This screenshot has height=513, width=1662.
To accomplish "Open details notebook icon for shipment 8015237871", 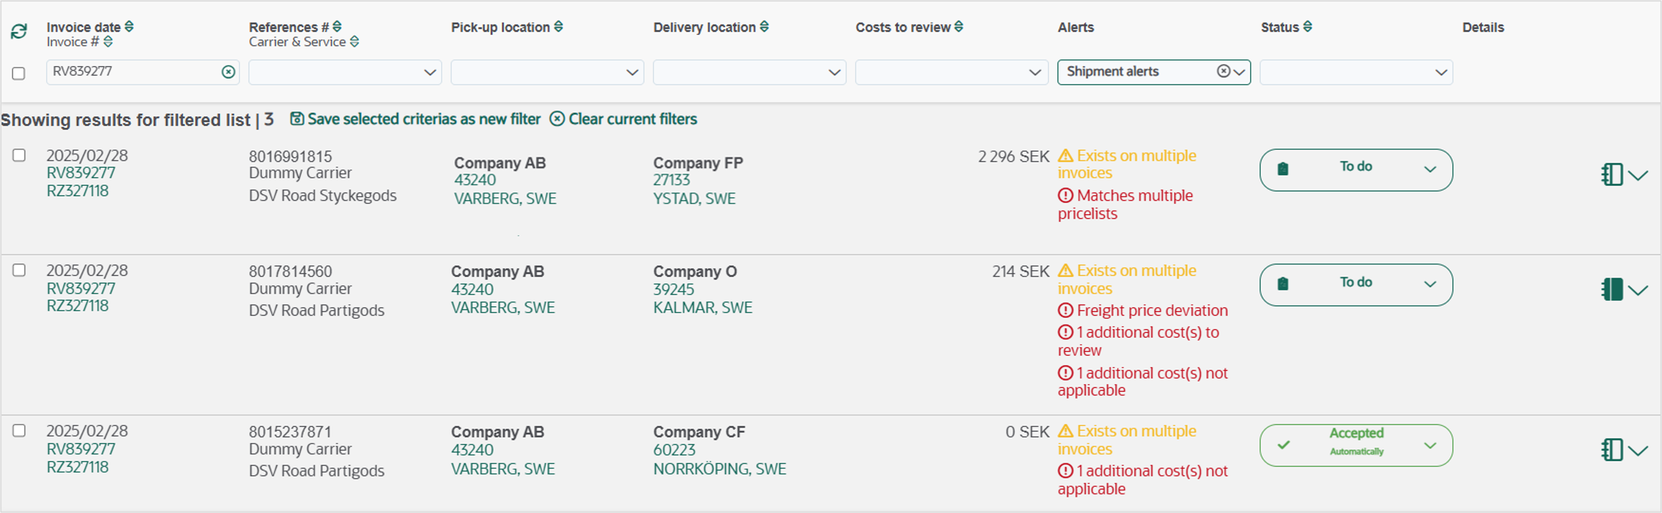I will [x=1612, y=449].
